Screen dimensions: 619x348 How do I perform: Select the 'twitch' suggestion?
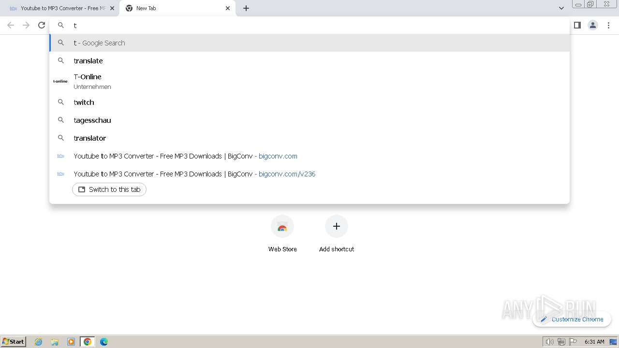tap(309, 102)
